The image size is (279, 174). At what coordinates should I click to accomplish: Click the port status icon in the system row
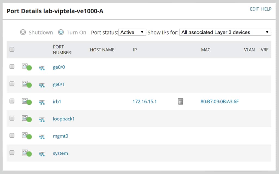tap(26, 153)
